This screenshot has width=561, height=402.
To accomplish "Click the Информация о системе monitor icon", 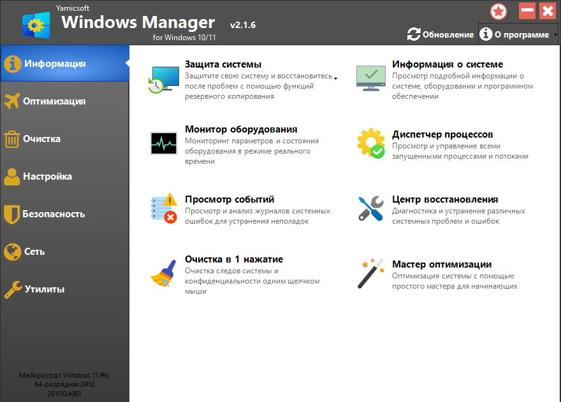I will pos(371,78).
